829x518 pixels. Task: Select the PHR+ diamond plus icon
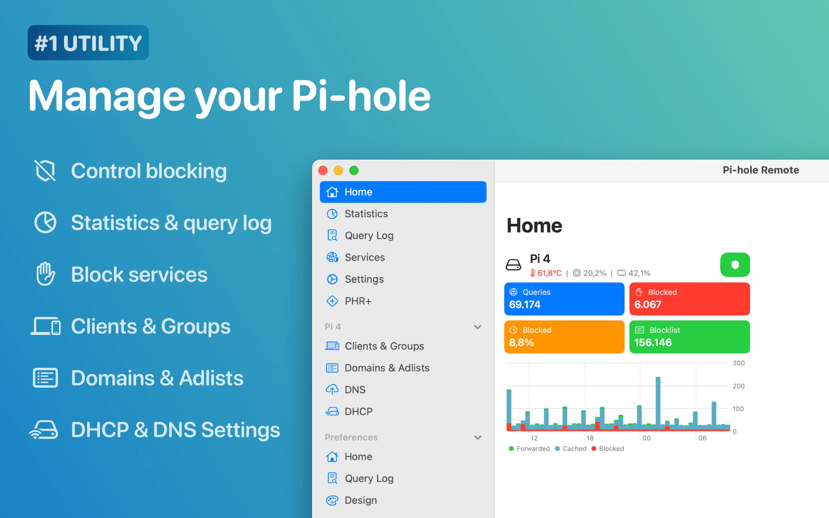click(x=332, y=301)
